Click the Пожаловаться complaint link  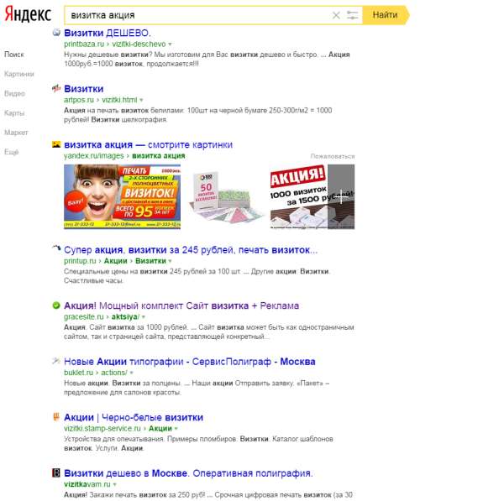point(333,156)
